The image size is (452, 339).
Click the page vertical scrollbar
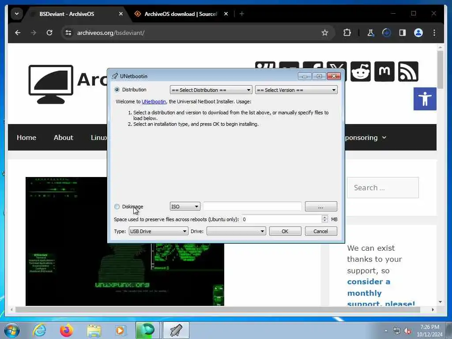point(440,70)
